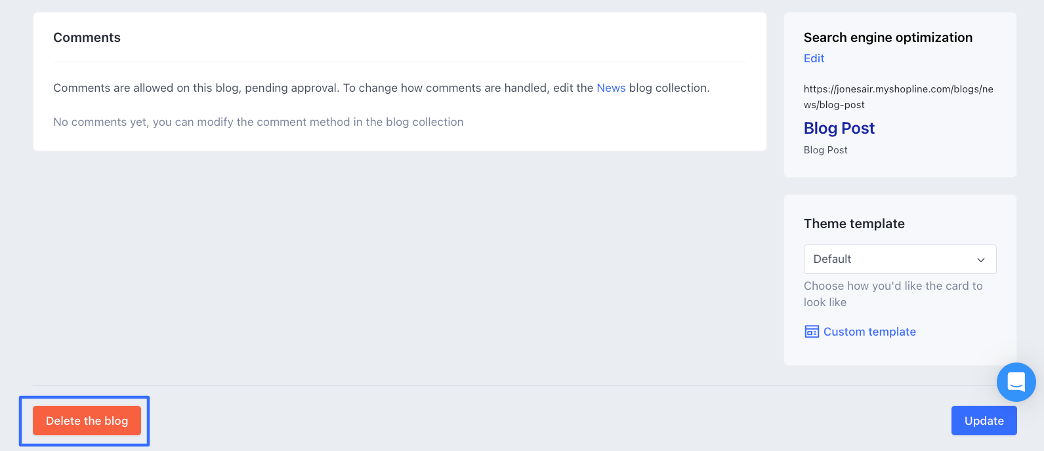Viewport: 1044px width, 451px height.
Task: Click the Custom template layout icon
Action: click(x=812, y=332)
